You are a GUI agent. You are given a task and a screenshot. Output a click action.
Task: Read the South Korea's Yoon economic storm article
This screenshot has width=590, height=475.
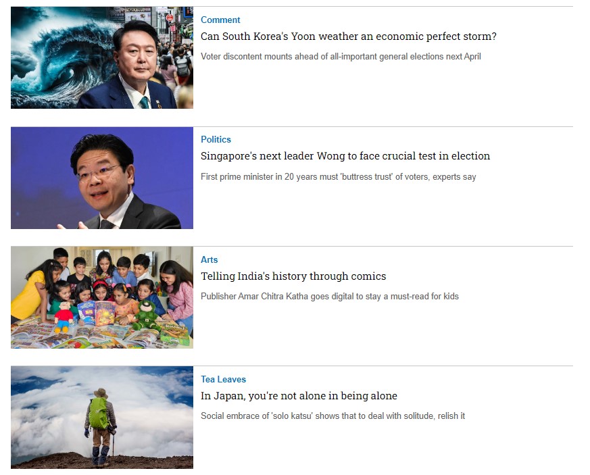[x=349, y=36]
